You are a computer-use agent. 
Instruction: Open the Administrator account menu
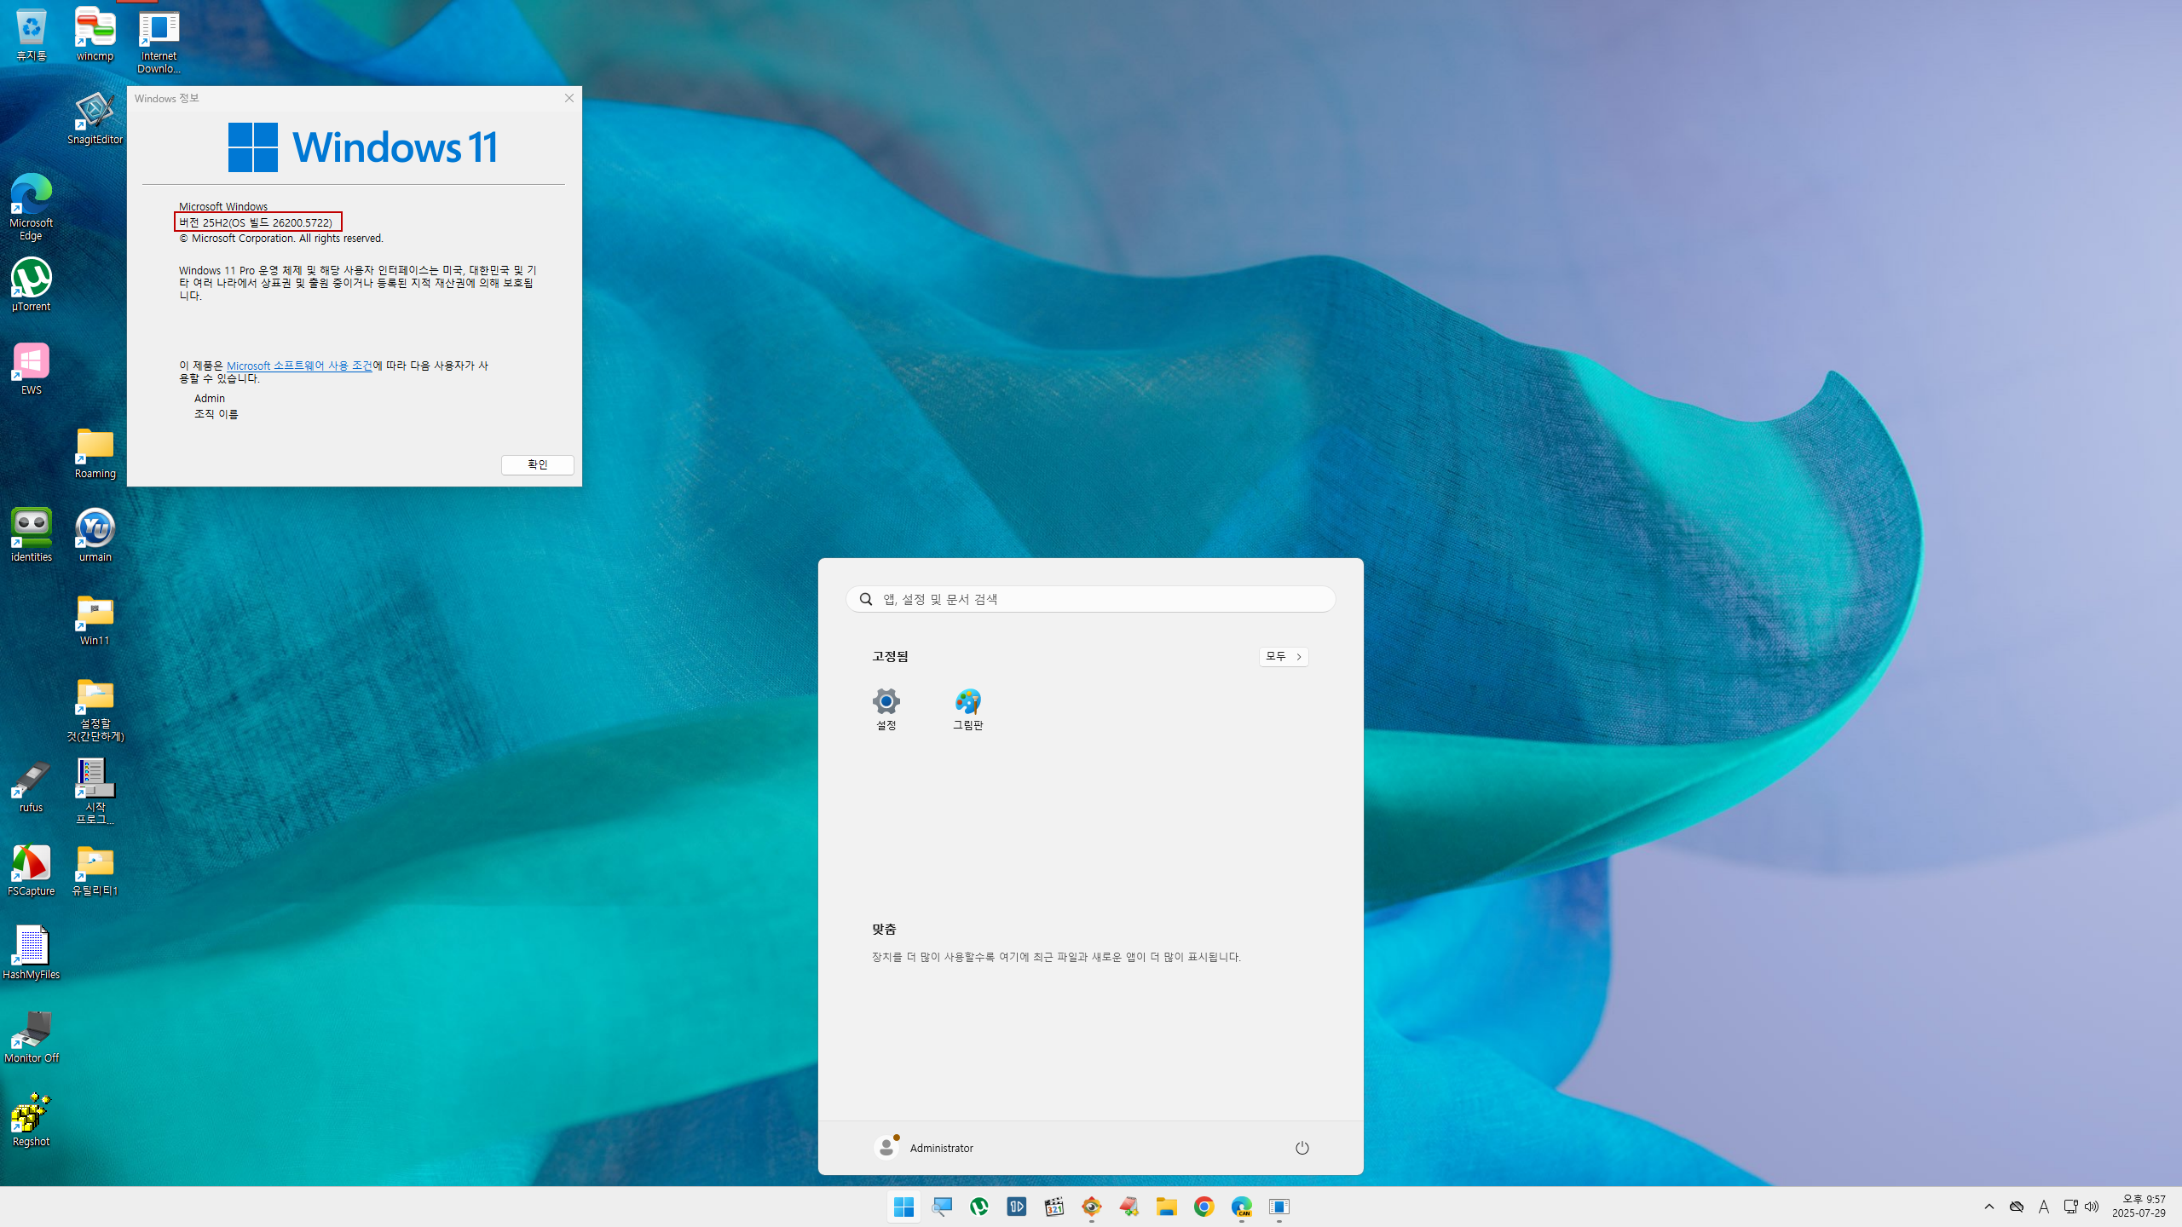pos(924,1148)
